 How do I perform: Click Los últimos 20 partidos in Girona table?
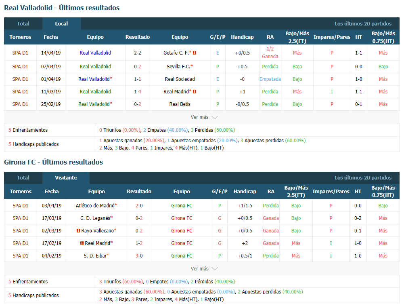tap(363, 177)
